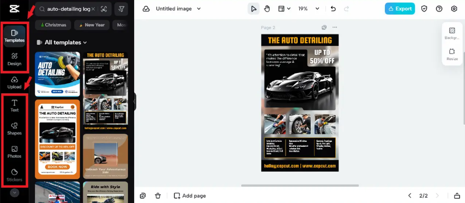465x203 pixels.
Task: Click the horizontal canvas scrollbar
Action: (x=300, y=186)
